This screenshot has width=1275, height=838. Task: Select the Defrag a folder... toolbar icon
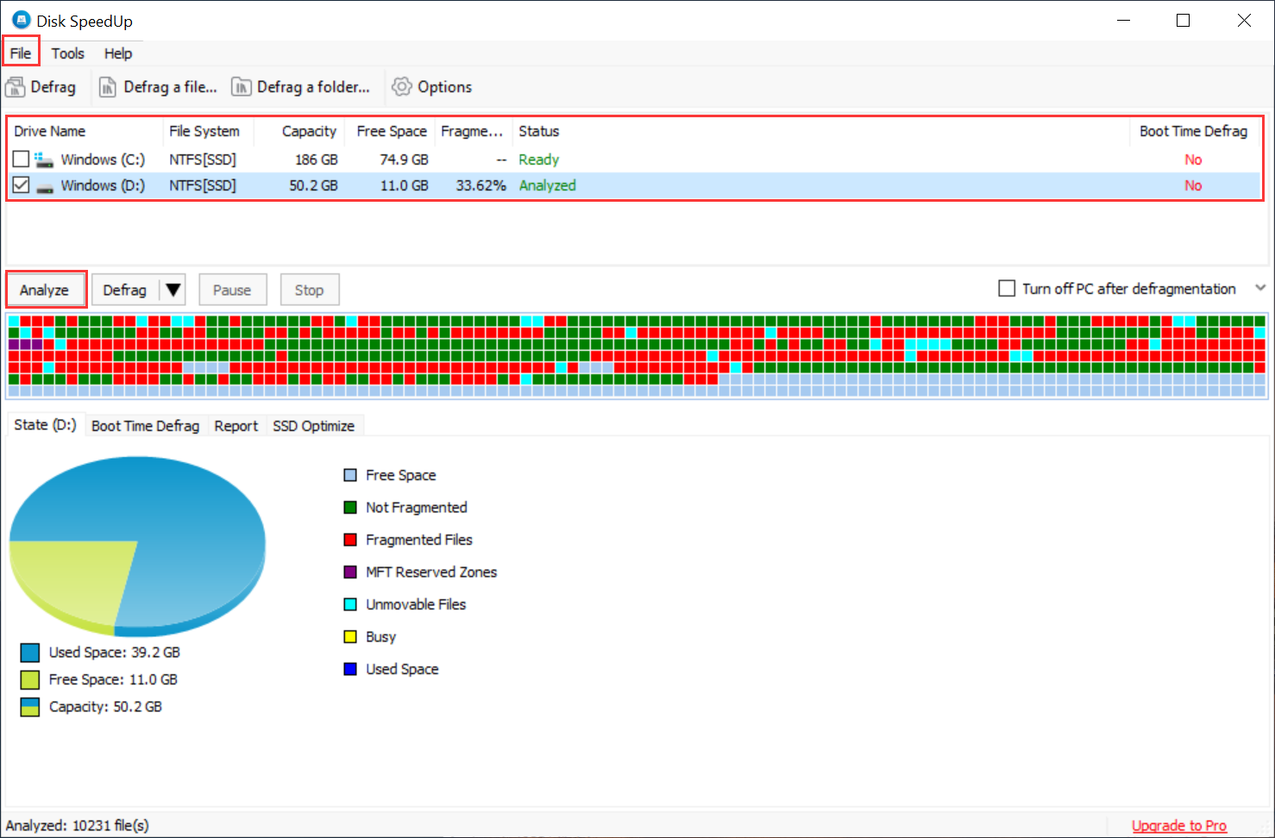click(x=242, y=86)
